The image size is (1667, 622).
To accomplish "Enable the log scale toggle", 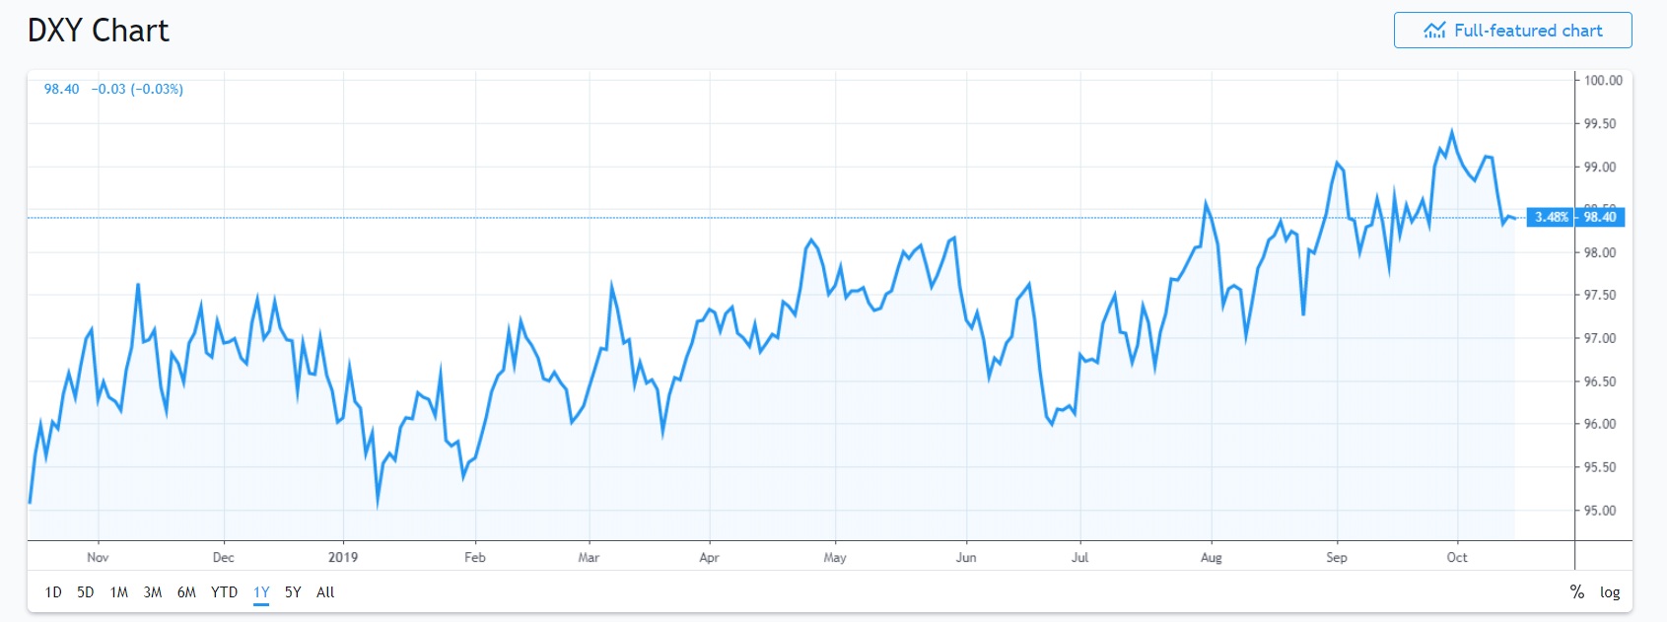I will (1610, 592).
